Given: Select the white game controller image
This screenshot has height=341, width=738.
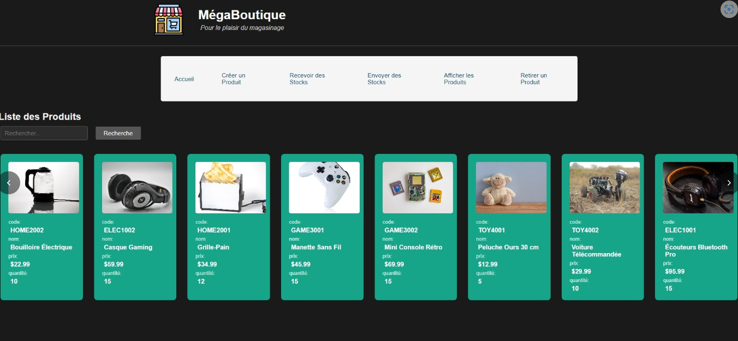Looking at the screenshot, I should (324, 188).
